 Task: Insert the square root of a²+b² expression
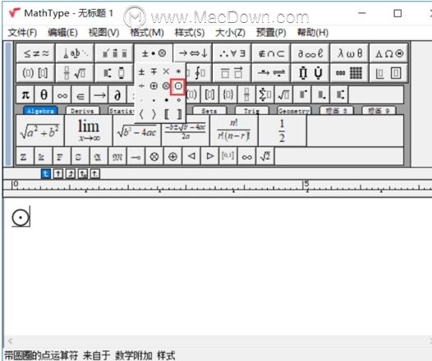coord(40,130)
